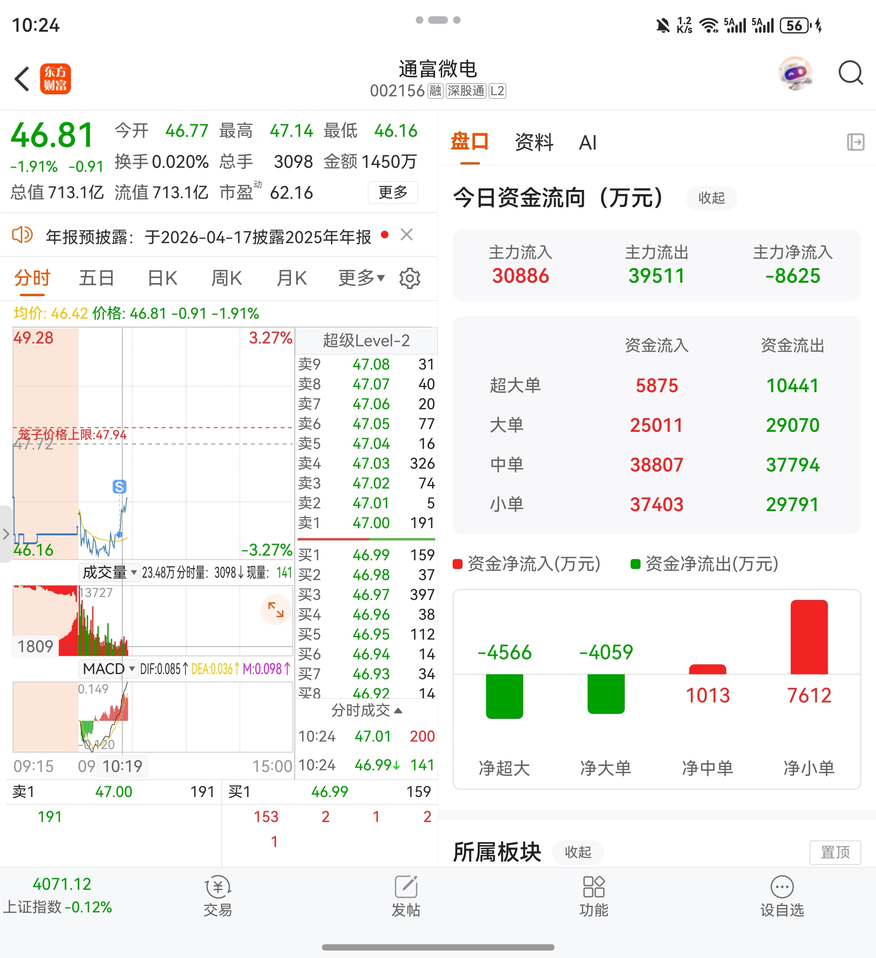Open the search magnifier icon

pyautogui.click(x=850, y=74)
